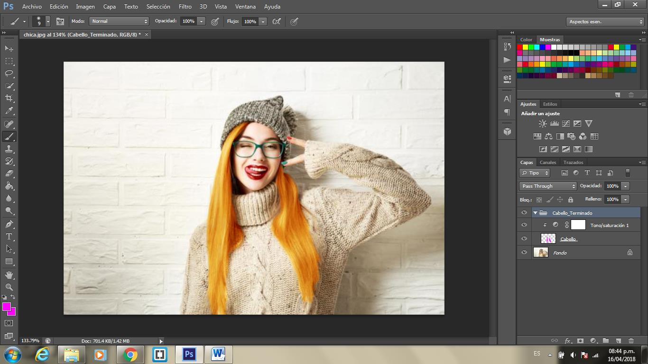Image resolution: width=648 pixels, height=364 pixels.
Task: Select the Hand tool
Action: click(x=9, y=275)
